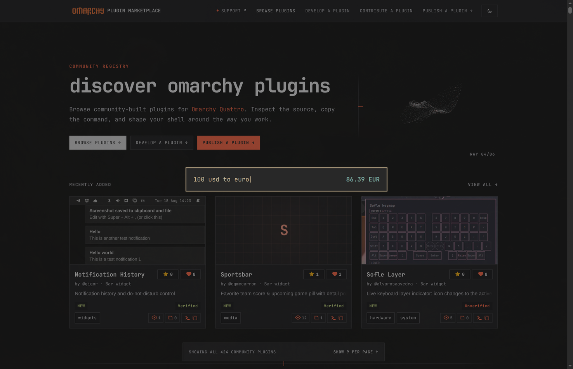This screenshot has height=369, width=573.
Task: Star the Notification History plugin
Action: tap(168, 274)
